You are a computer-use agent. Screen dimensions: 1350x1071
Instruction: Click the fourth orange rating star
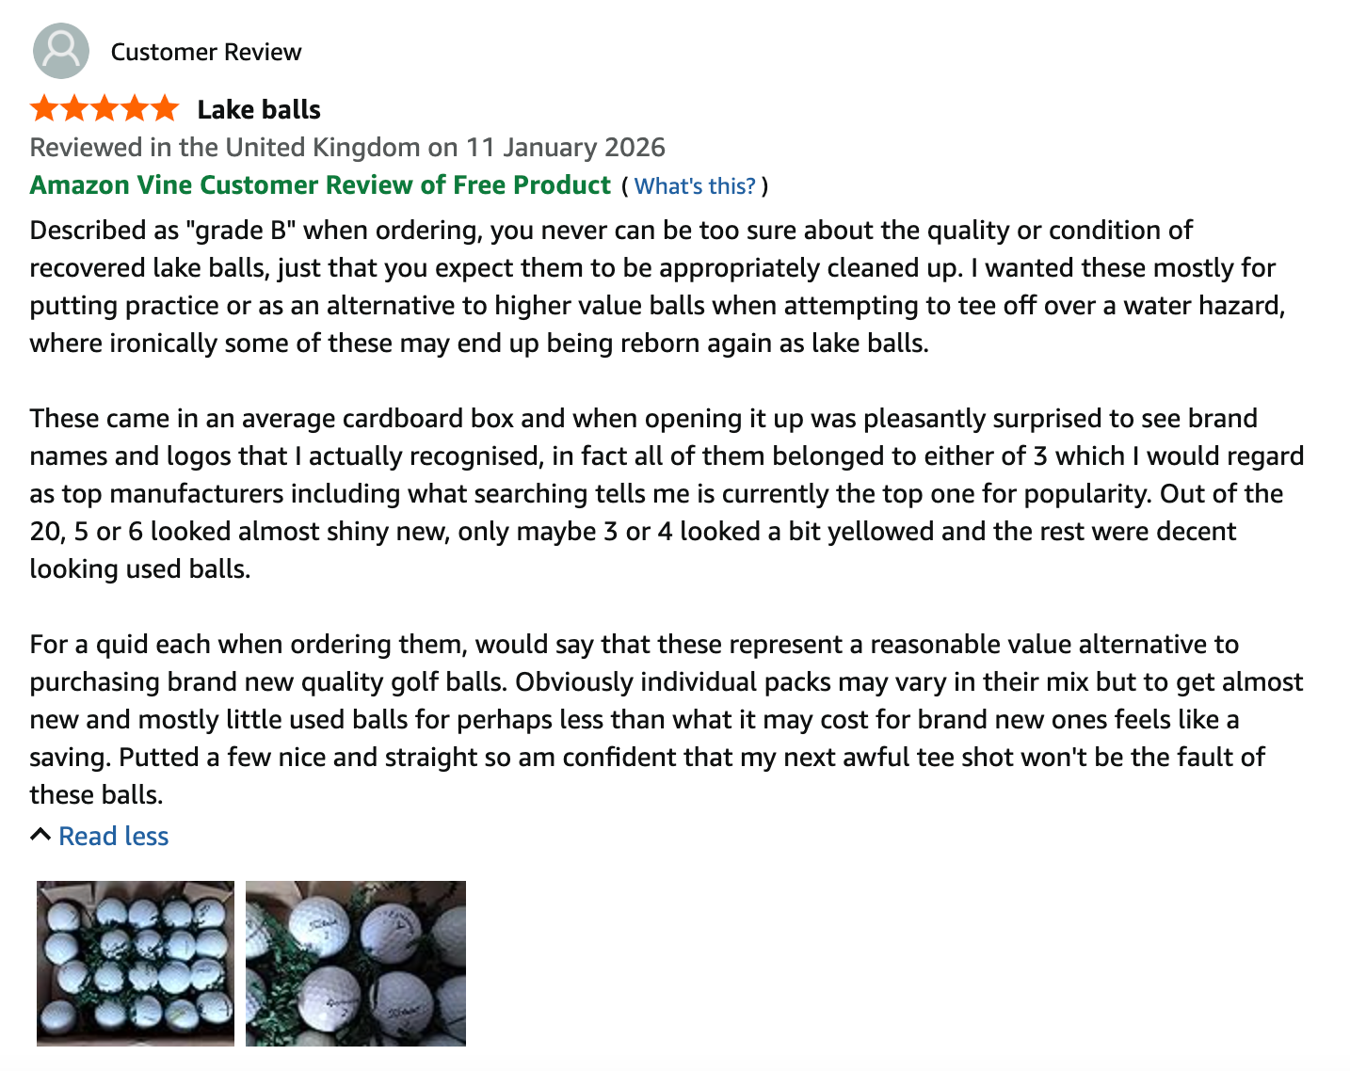(x=135, y=109)
